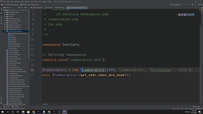Select Transmission.php in project tree
203x114 pixels.
(14, 46)
